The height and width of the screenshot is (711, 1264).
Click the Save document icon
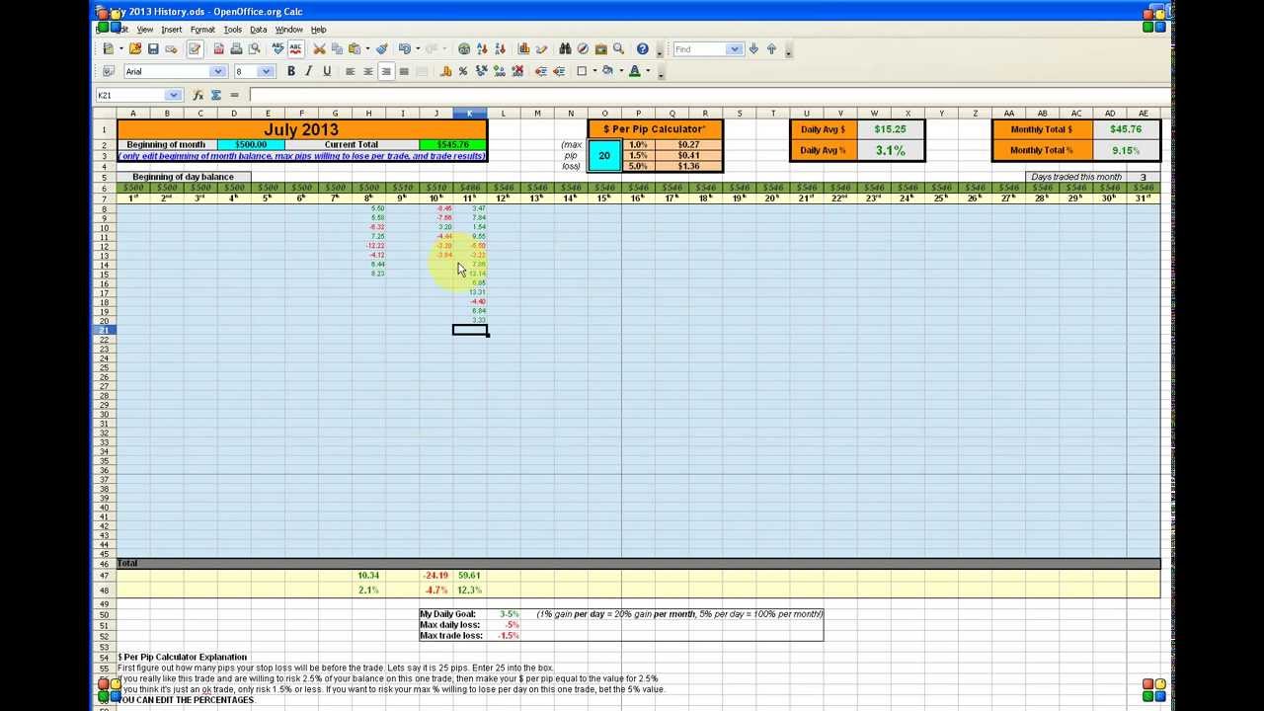pyautogui.click(x=153, y=49)
